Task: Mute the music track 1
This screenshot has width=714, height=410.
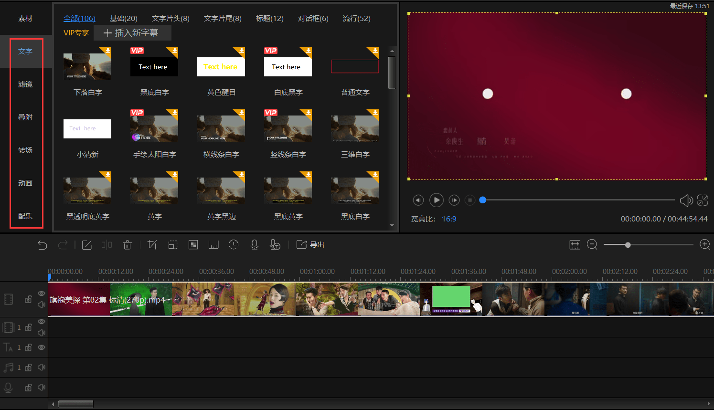Action: 42,368
